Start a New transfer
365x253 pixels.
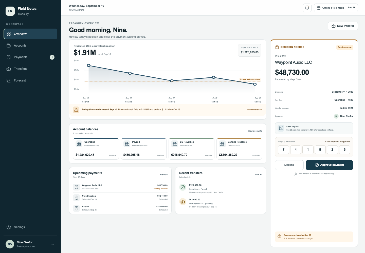pos(343,26)
